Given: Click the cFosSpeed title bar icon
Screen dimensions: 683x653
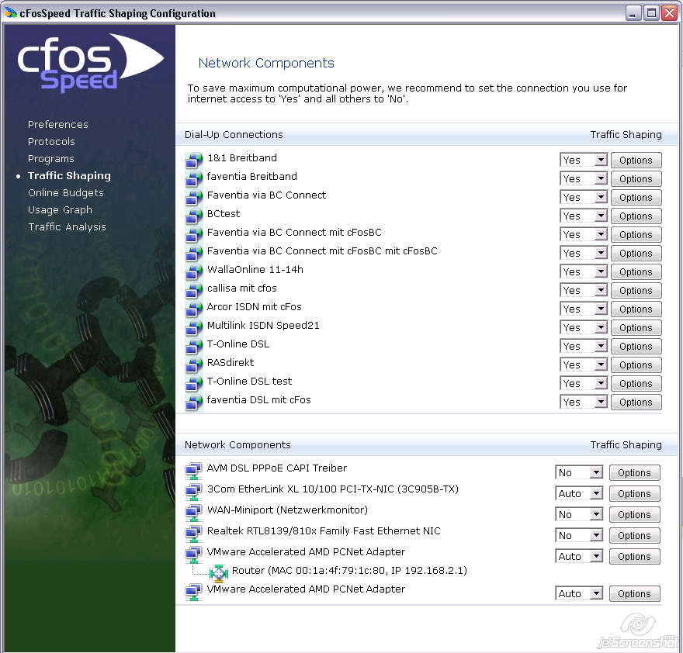Looking at the screenshot, I should tap(10, 13).
